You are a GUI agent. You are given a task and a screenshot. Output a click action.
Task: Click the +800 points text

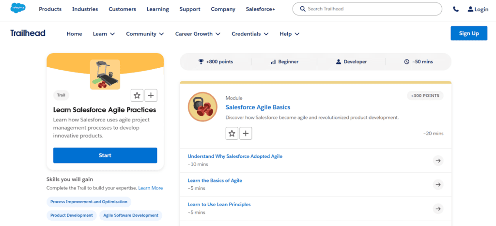click(219, 62)
